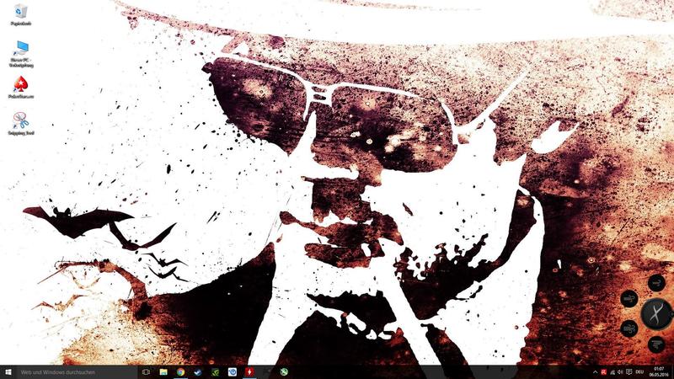Open the NVIDIA GeForce taskbar icon
This screenshot has width=674, height=379.
point(216,372)
